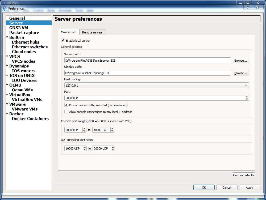This screenshot has width=266, height=200.
Task: Decrease the server Port value
Action: [x=247, y=99]
